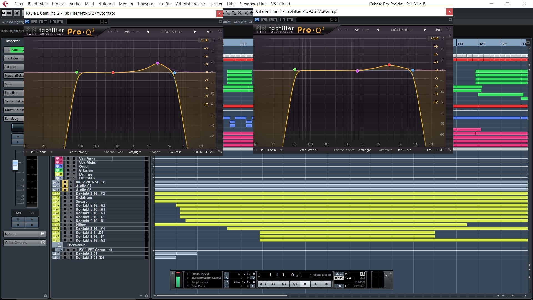
Task: Expand Equalizer section in Inspector
Action: 13,93
